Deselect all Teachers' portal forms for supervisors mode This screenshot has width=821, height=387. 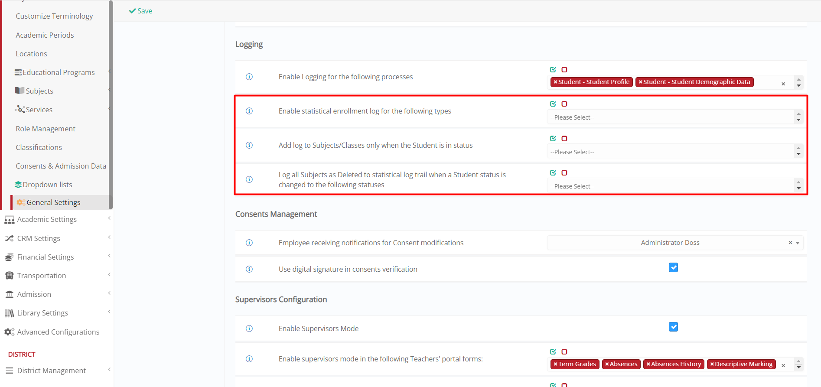coord(564,351)
